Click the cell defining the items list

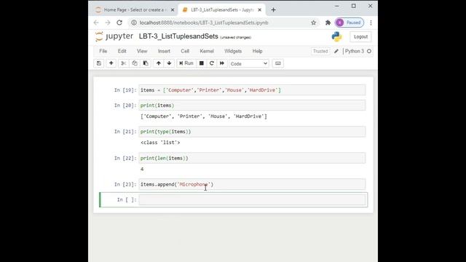click(x=252, y=90)
